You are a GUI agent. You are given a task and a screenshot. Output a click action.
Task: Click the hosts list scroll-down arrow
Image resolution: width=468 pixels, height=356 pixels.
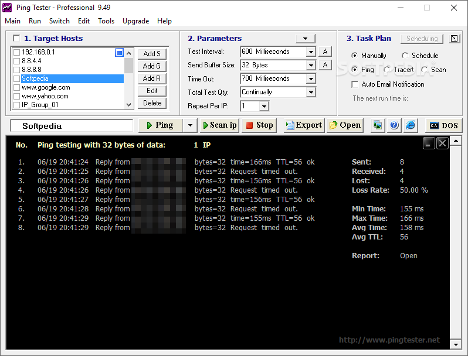(x=128, y=105)
